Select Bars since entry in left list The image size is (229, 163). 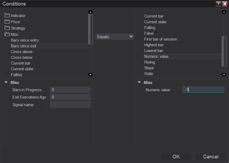(x=25, y=40)
